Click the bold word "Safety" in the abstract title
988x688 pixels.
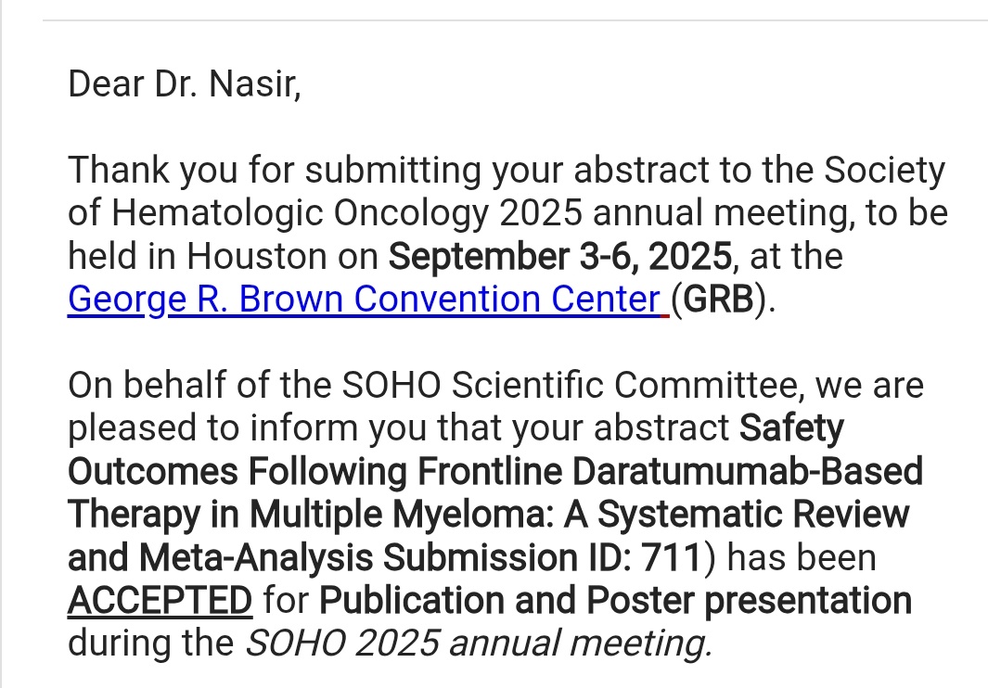tap(791, 428)
